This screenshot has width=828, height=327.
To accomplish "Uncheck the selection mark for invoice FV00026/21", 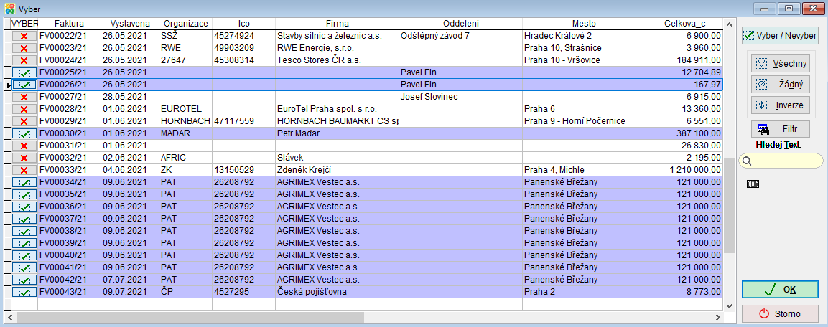I will coord(24,85).
